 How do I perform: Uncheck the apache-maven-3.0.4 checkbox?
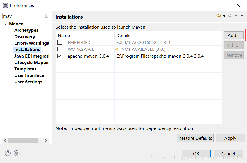point(60,56)
